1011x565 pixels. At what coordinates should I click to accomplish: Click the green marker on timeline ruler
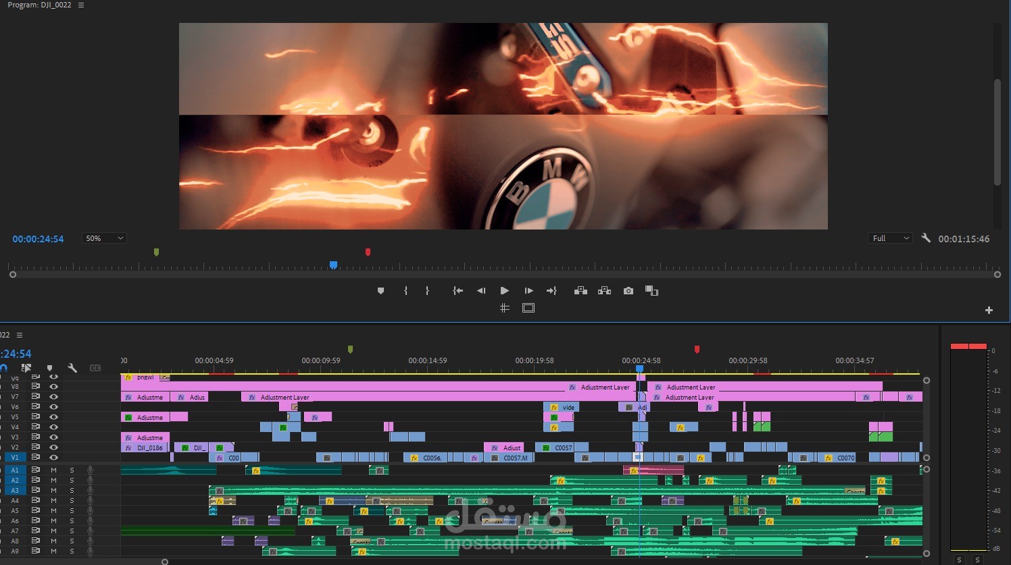click(350, 349)
